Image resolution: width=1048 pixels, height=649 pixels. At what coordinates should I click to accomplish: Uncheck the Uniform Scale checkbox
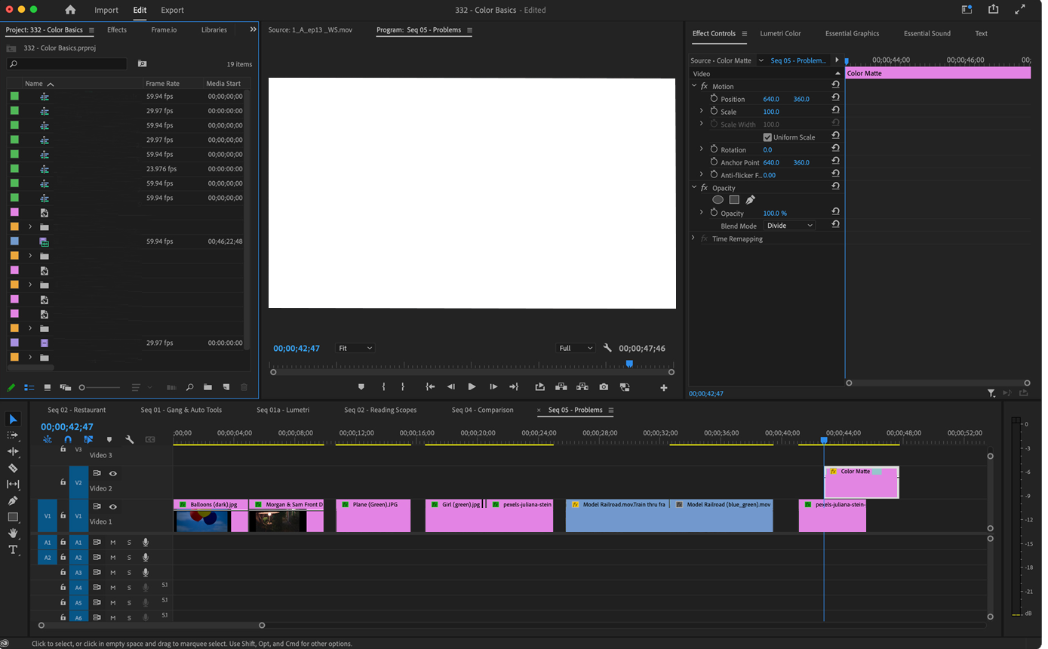click(767, 137)
